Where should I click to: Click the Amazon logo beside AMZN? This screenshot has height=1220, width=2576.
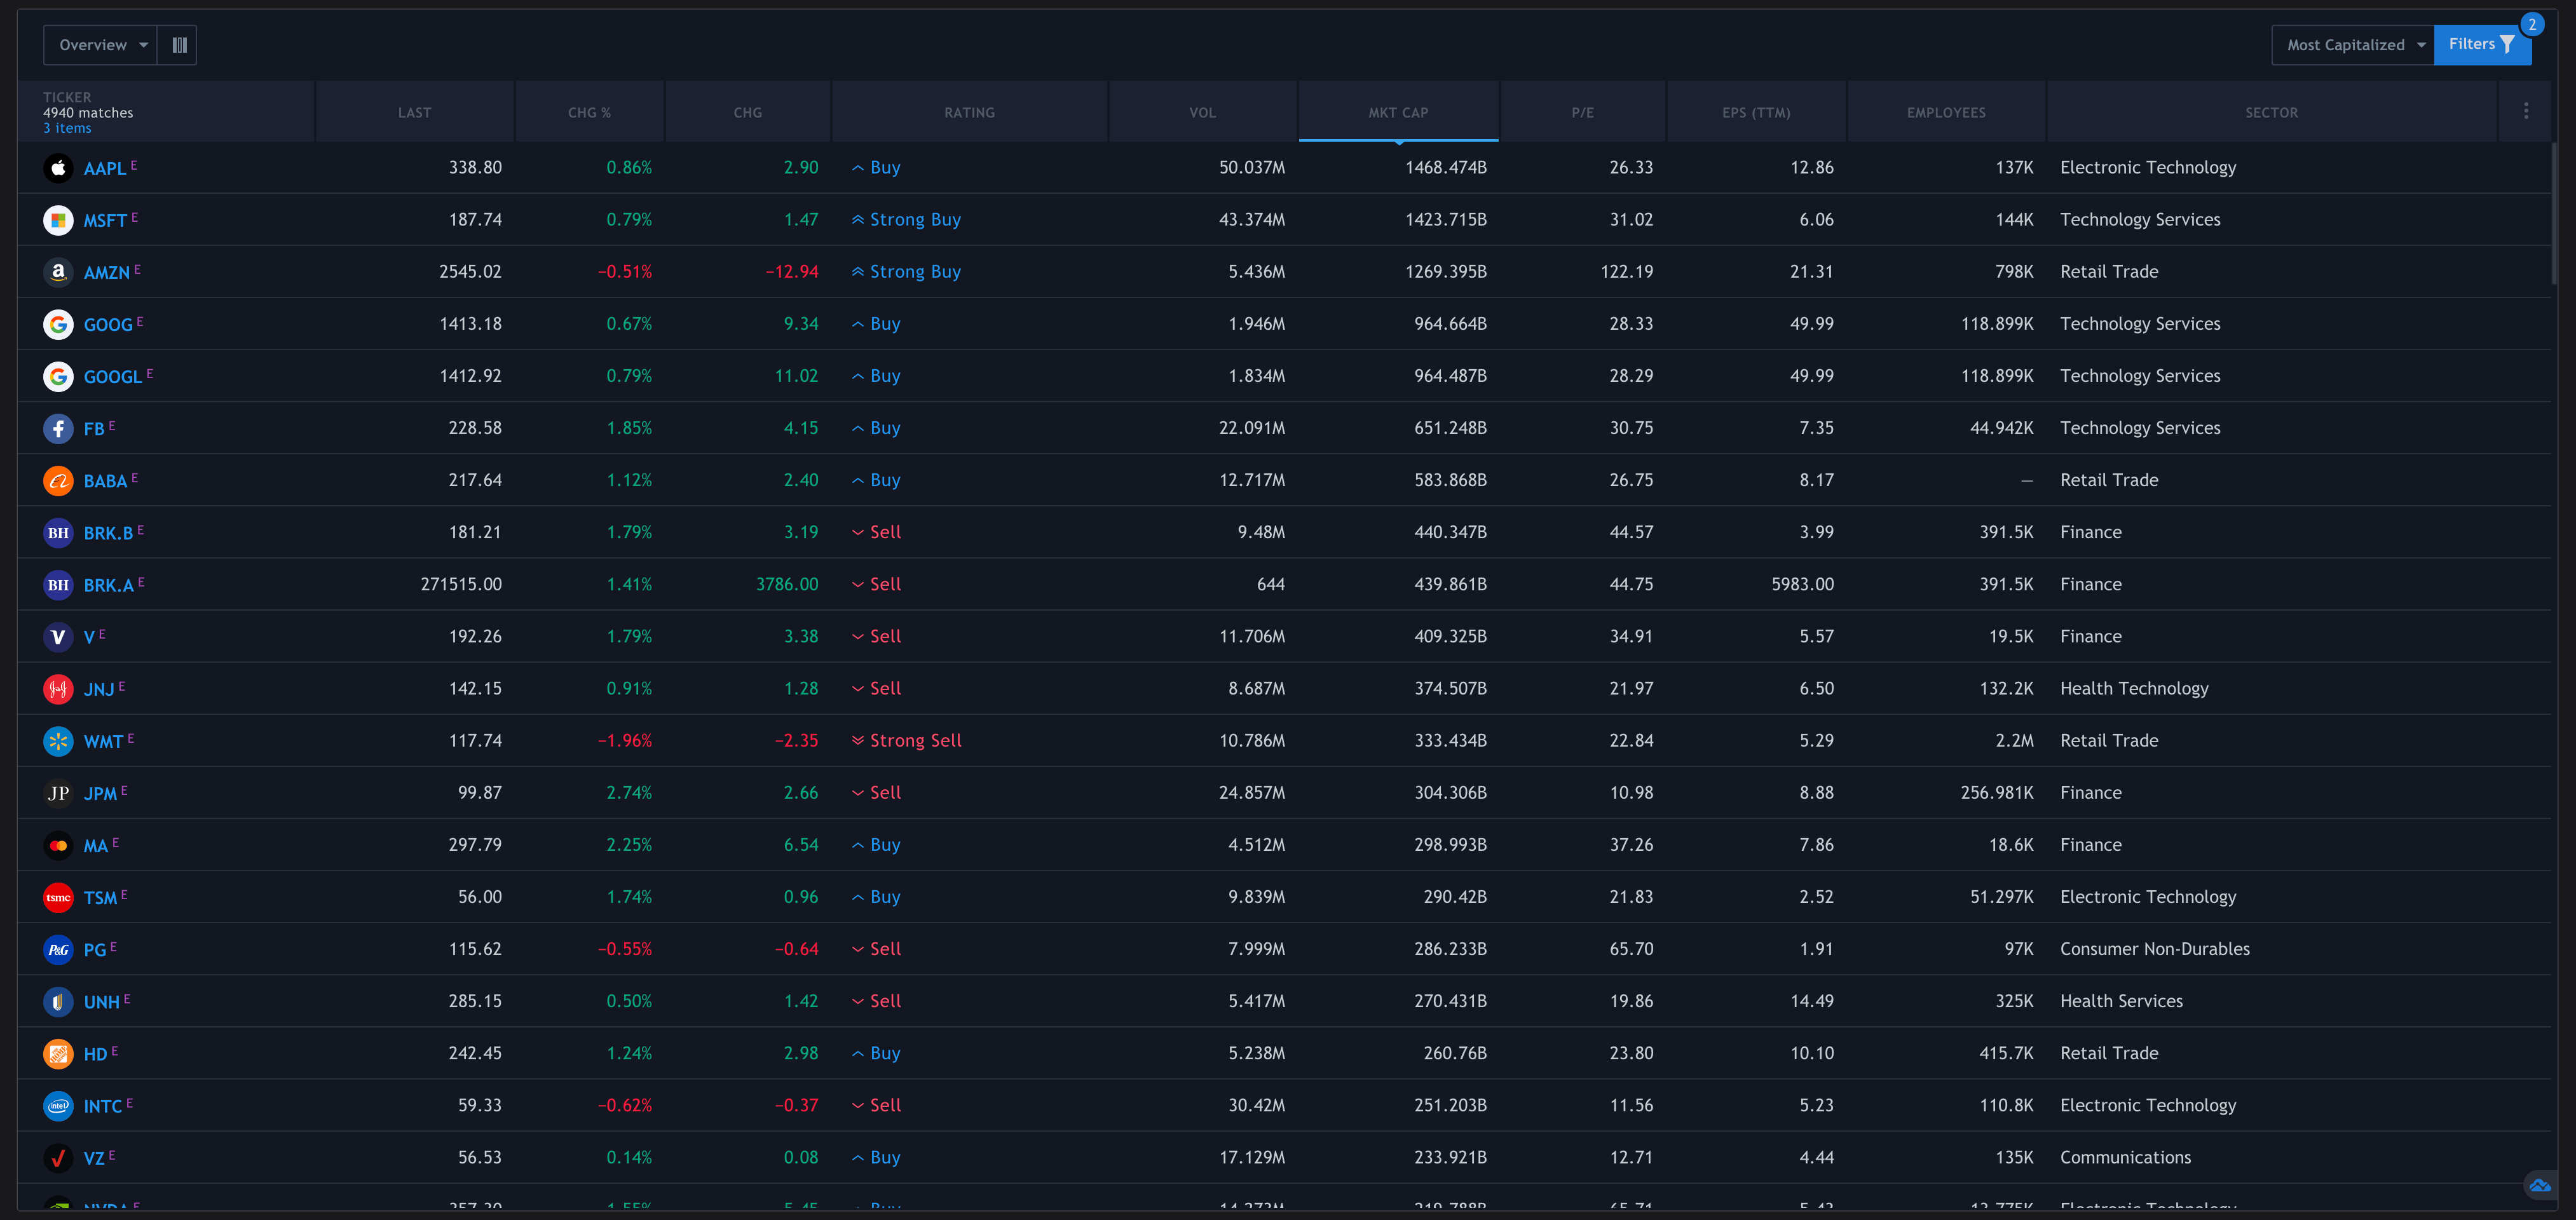click(58, 272)
